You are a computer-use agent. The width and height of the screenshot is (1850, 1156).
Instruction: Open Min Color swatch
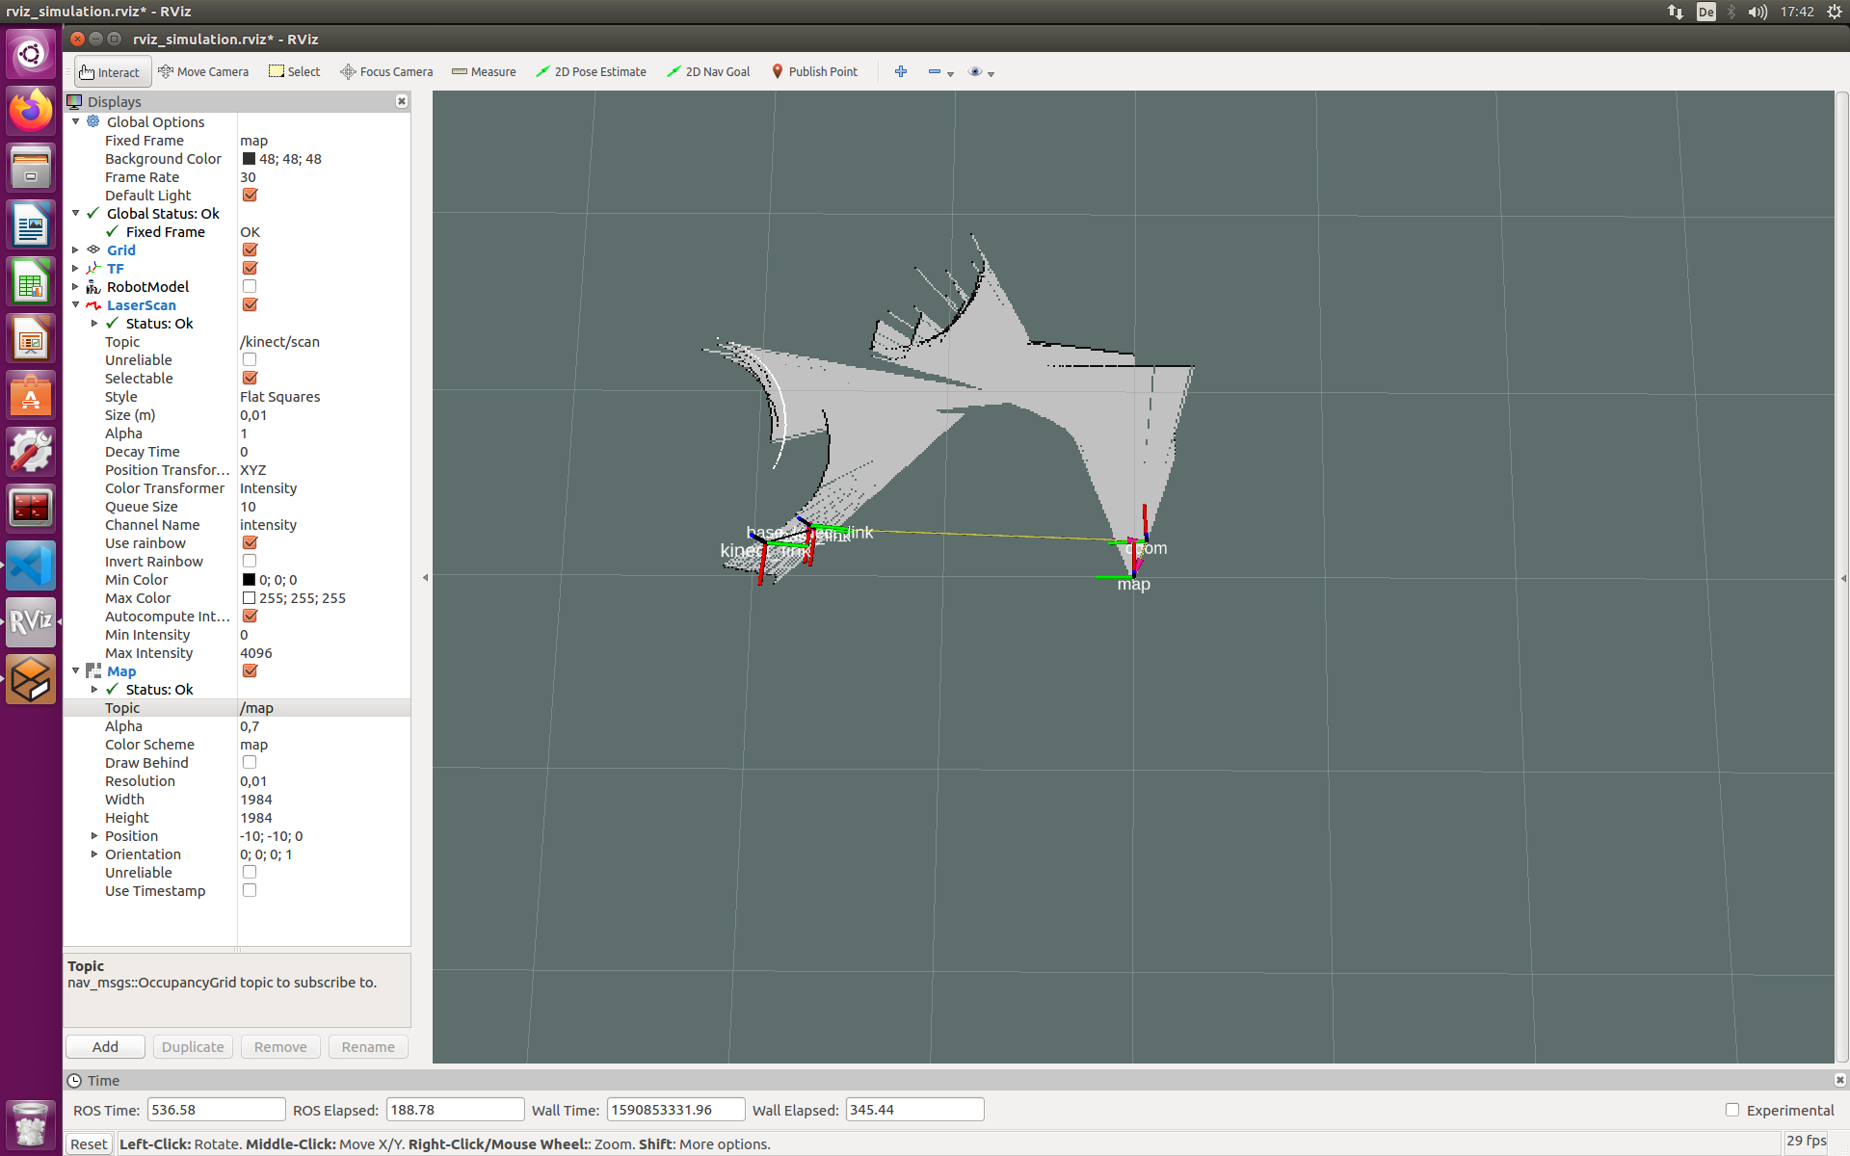tap(249, 580)
